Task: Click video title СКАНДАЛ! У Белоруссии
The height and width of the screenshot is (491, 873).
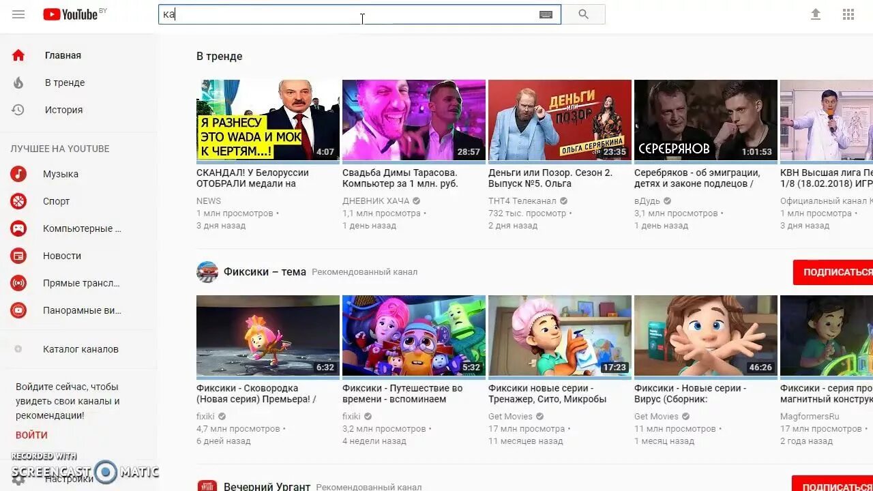Action: coord(252,178)
